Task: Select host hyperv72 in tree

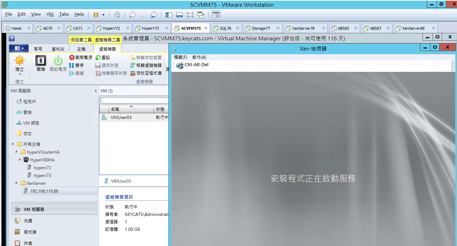Action: point(39,168)
